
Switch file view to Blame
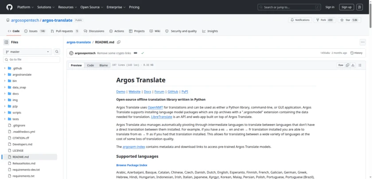104,65
